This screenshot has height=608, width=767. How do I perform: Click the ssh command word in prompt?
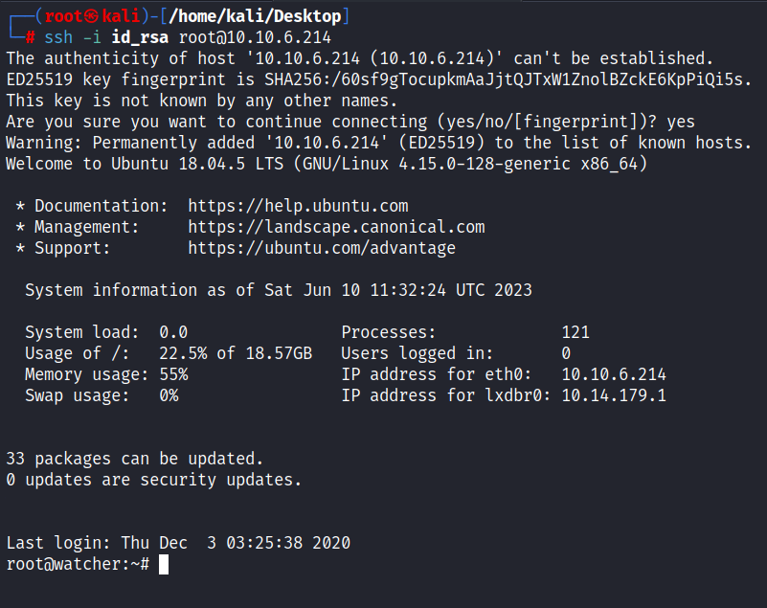coord(58,37)
